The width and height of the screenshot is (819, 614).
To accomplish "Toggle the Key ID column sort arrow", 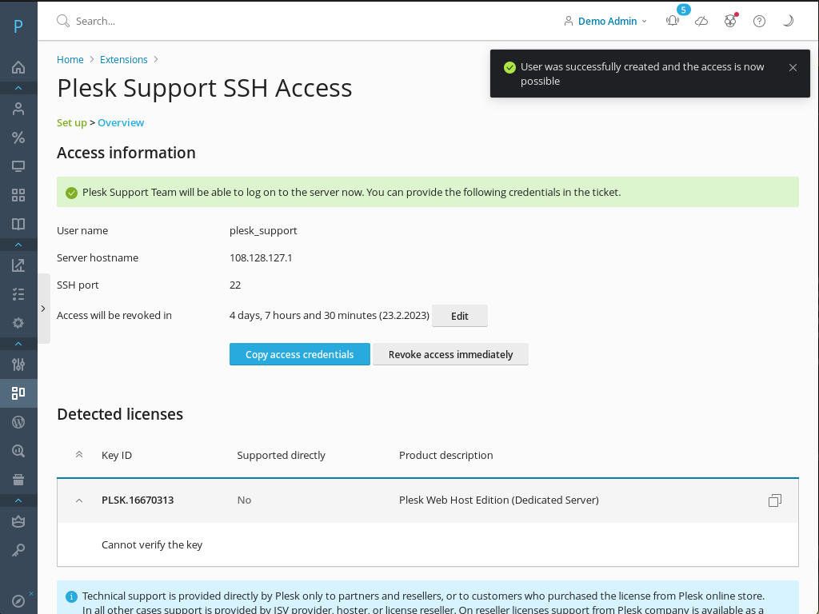I will pyautogui.click(x=78, y=453).
